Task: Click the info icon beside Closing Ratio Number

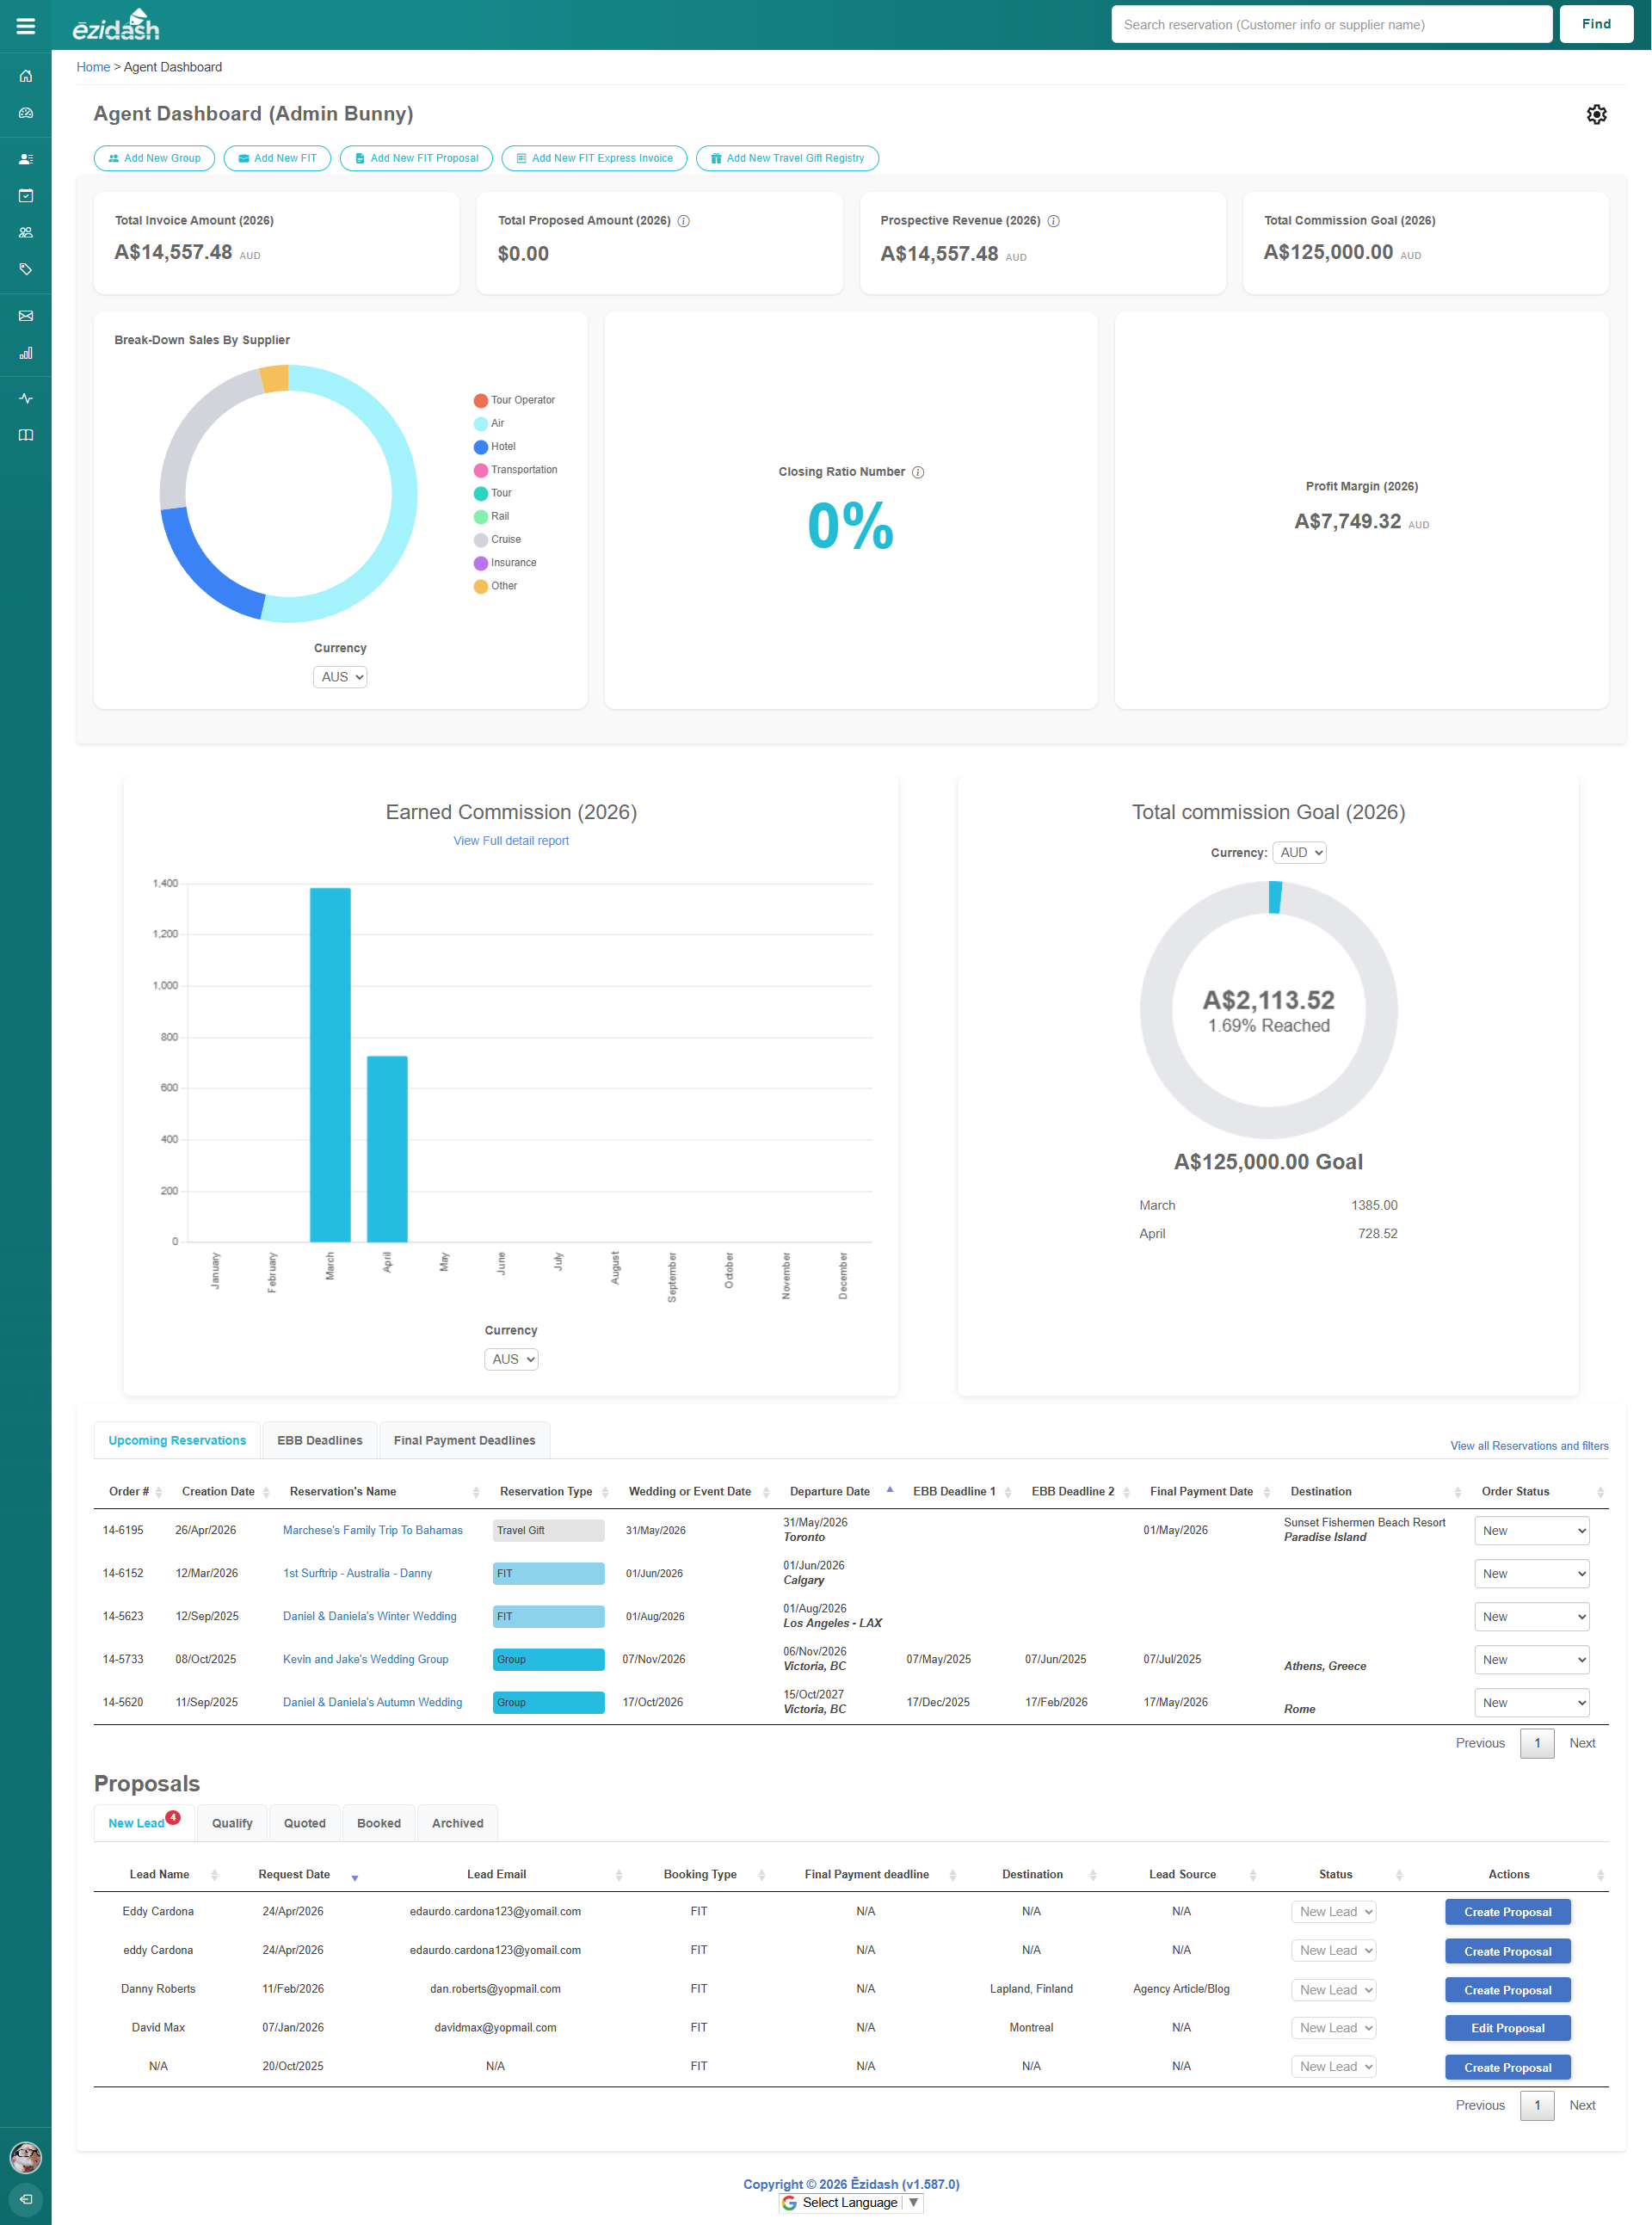Action: point(918,472)
